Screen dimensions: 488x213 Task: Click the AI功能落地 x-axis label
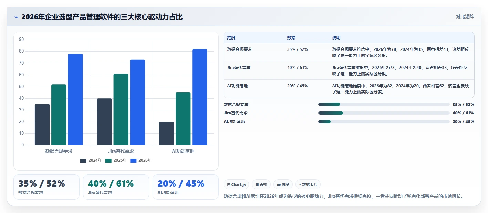[183, 151]
